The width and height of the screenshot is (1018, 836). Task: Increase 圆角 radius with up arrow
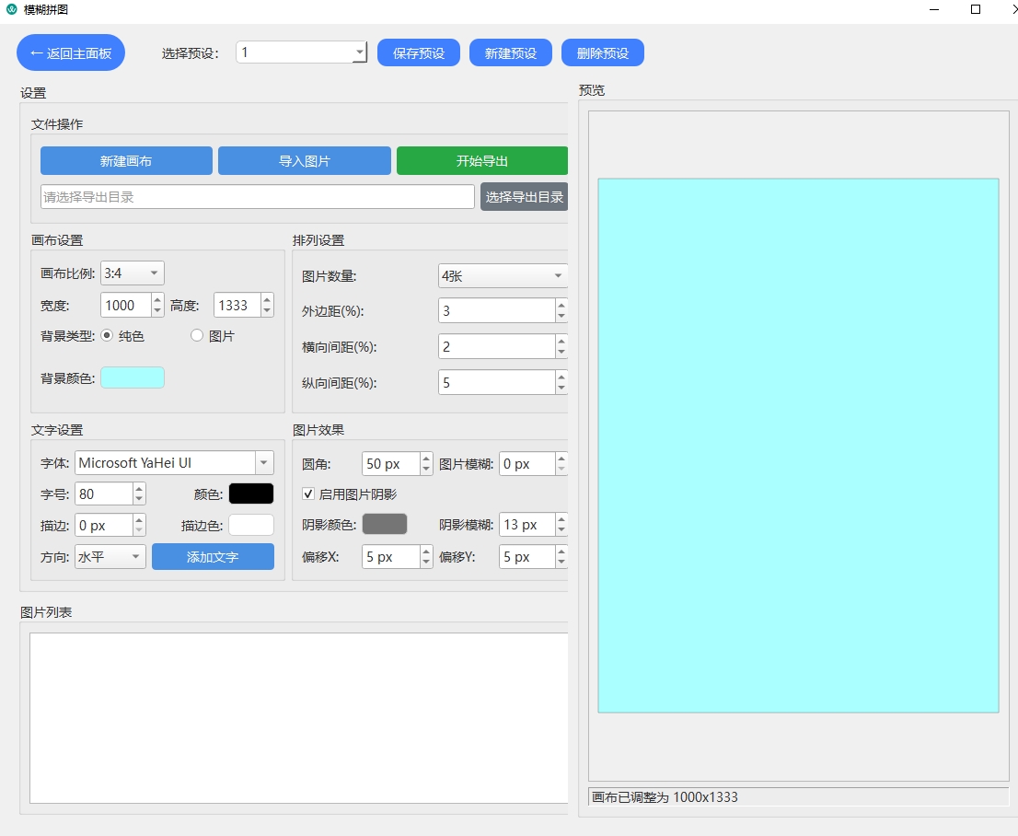pos(426,458)
